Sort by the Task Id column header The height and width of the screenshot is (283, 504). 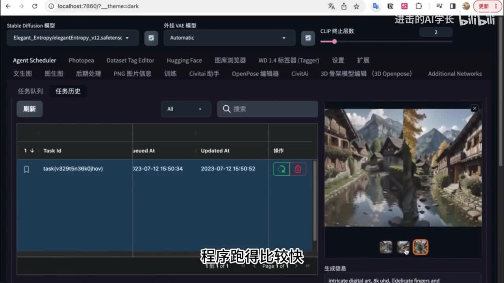[x=52, y=151]
